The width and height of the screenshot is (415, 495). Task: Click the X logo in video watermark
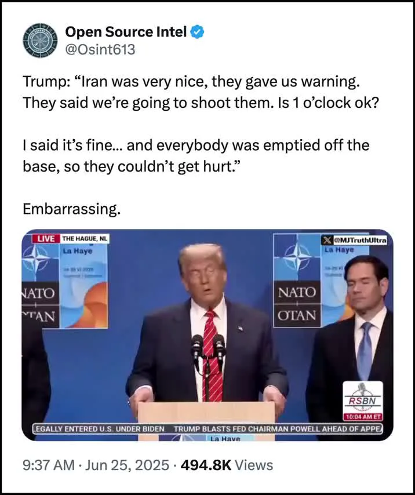pyautogui.click(x=327, y=240)
